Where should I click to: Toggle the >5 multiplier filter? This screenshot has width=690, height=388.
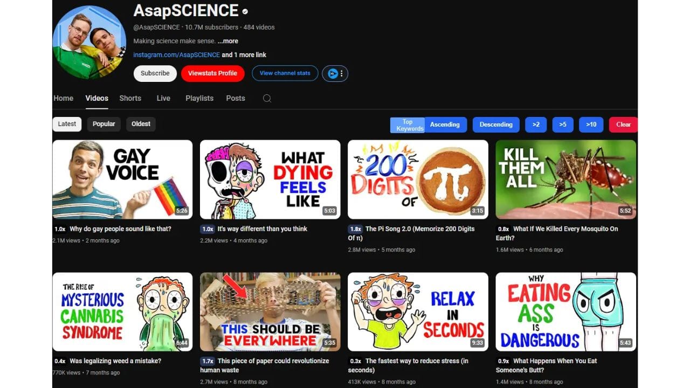[563, 124]
